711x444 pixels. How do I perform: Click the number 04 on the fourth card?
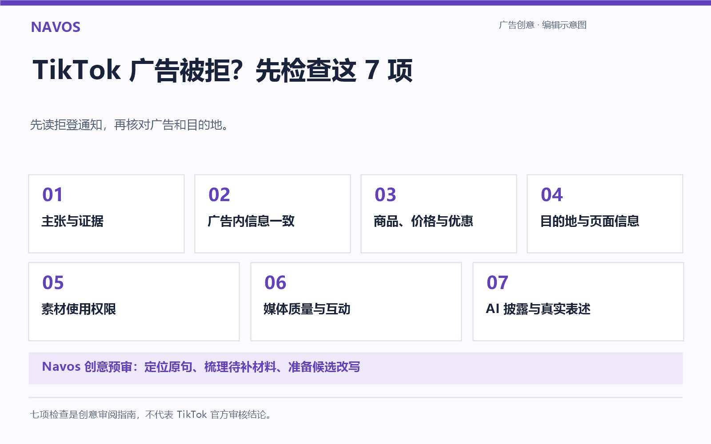tap(552, 195)
